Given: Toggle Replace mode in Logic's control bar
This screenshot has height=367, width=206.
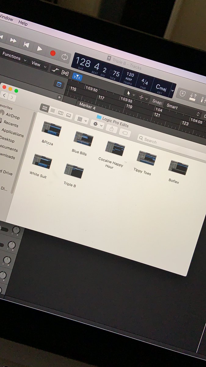Looking at the screenshot, I should pyautogui.click(x=182, y=94).
